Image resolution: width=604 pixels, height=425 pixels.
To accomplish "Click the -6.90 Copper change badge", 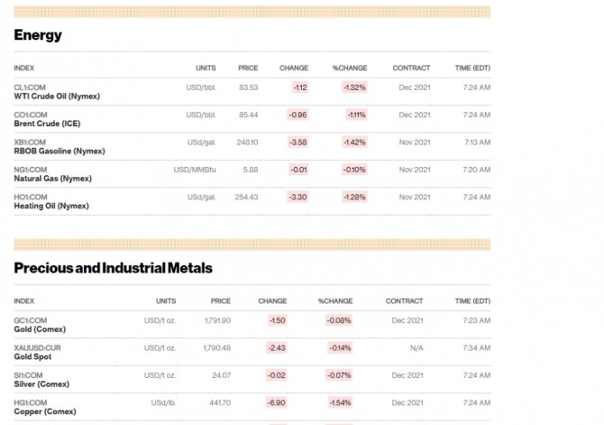I will tap(277, 403).
